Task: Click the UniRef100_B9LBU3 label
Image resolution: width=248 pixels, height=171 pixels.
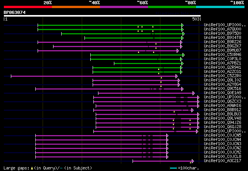Action: click(222, 114)
